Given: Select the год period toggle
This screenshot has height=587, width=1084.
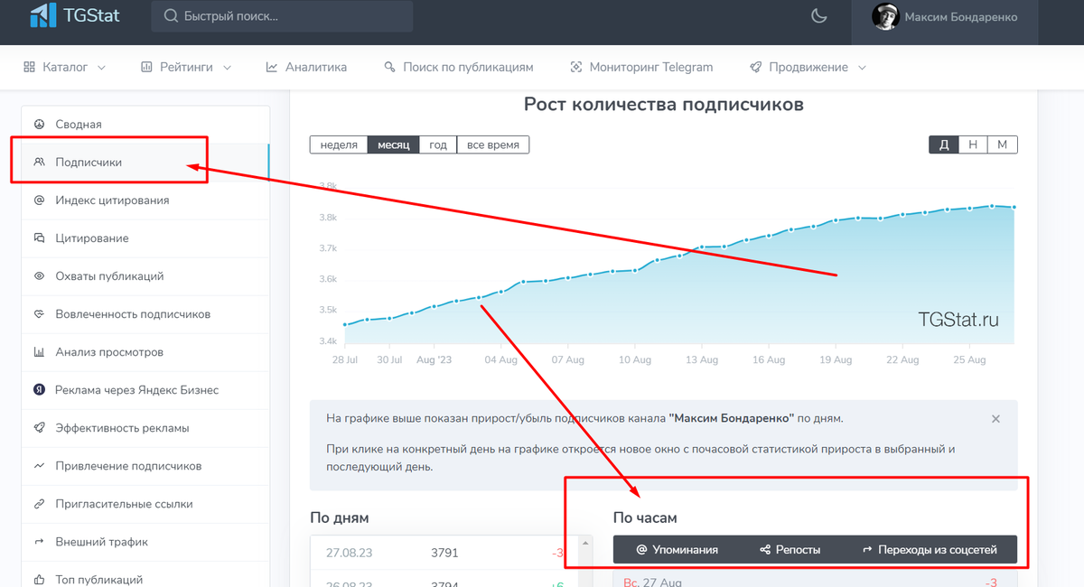Looking at the screenshot, I should 438,144.
